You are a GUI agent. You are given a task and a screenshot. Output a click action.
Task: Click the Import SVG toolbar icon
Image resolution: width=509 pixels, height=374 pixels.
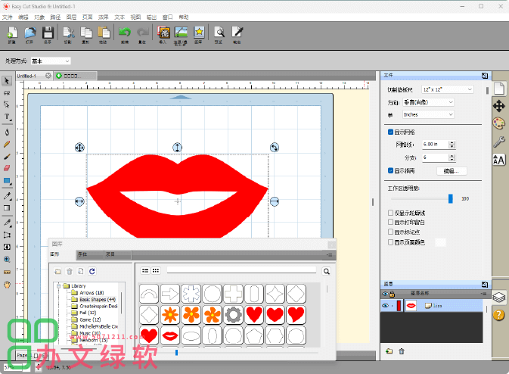click(163, 33)
